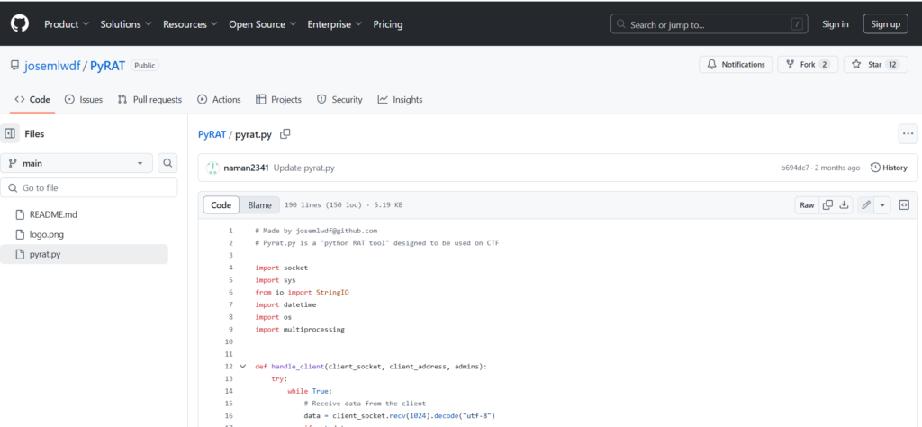Select the Code view toggle

(x=221, y=205)
